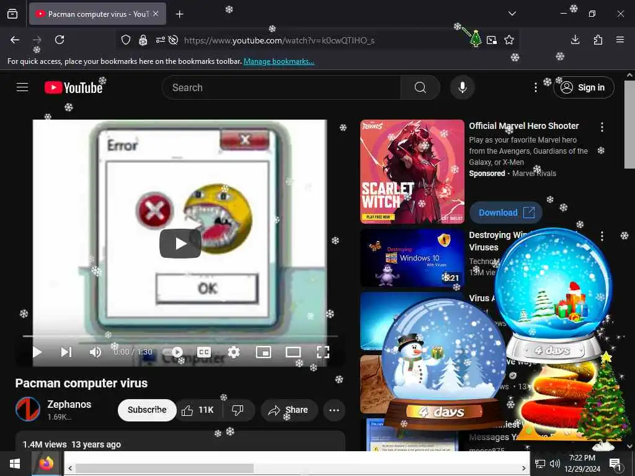Image resolution: width=635 pixels, height=476 pixels.
Task: Seek on the video progress bar
Action: click(x=180, y=336)
